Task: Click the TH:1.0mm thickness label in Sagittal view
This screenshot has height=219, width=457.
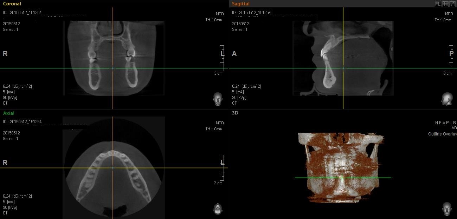Action: pyautogui.click(x=443, y=20)
